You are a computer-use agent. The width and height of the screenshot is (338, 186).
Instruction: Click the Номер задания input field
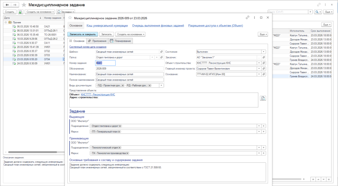(105, 63)
